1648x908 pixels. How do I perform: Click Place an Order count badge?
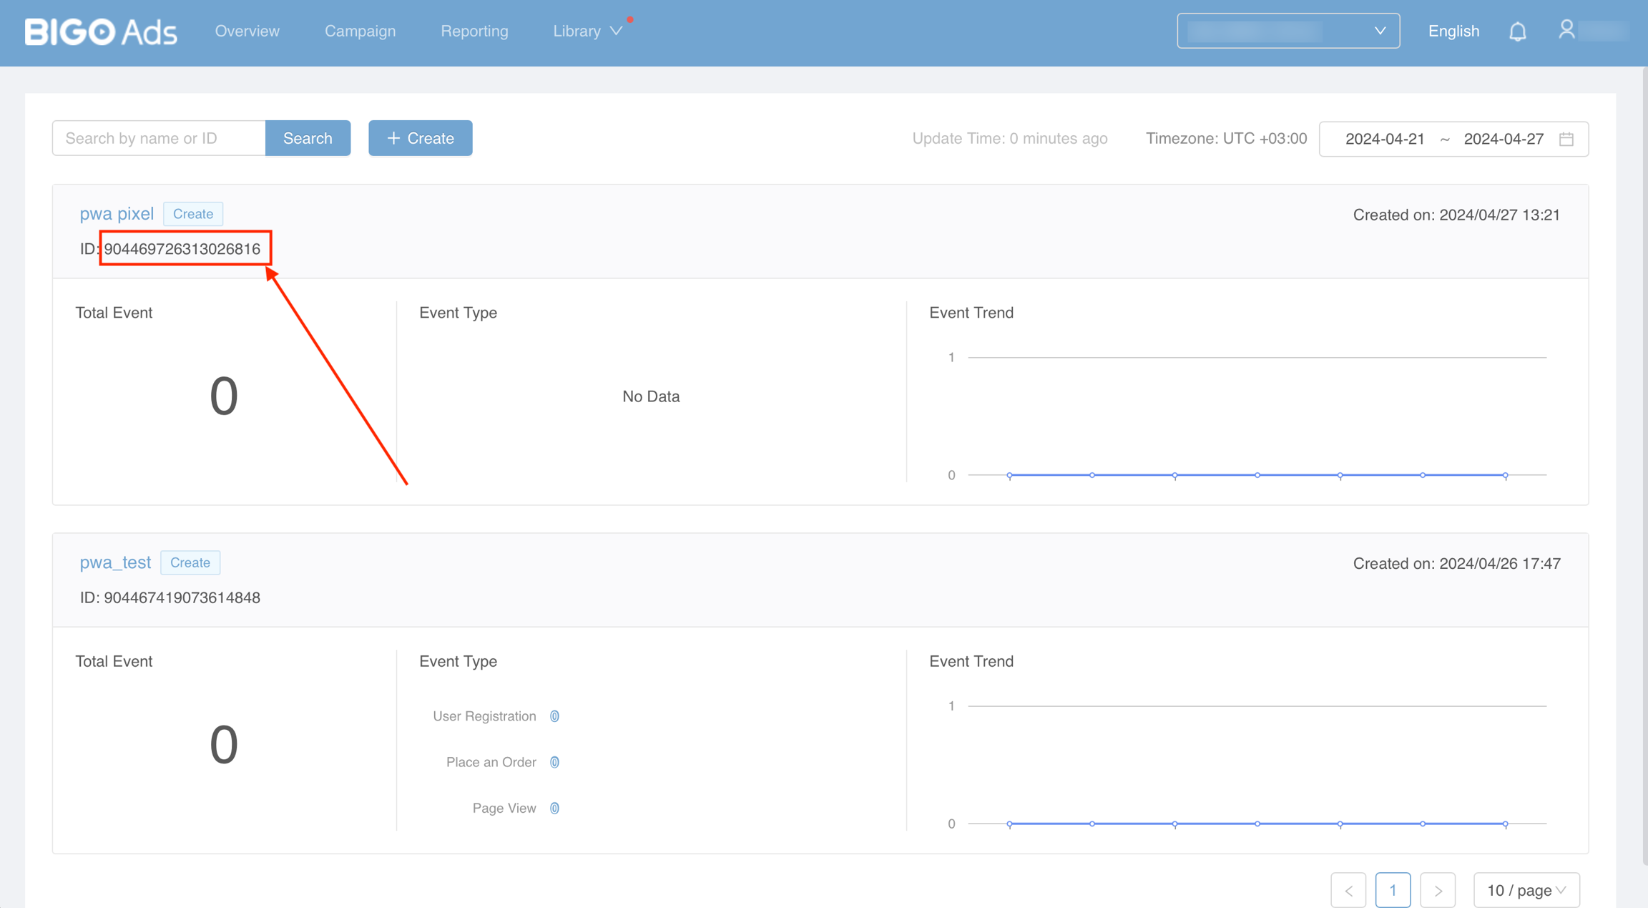554,762
